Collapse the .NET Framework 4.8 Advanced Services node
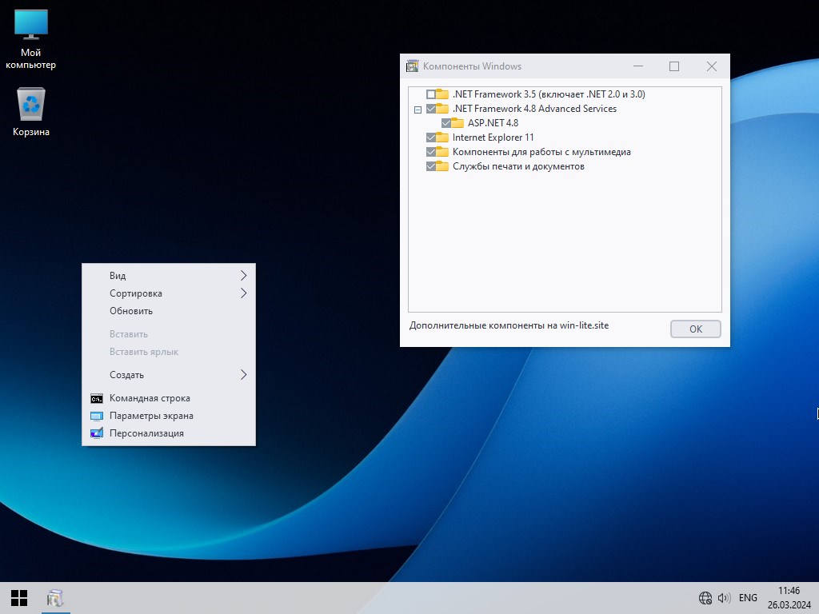819x614 pixels. (417, 110)
